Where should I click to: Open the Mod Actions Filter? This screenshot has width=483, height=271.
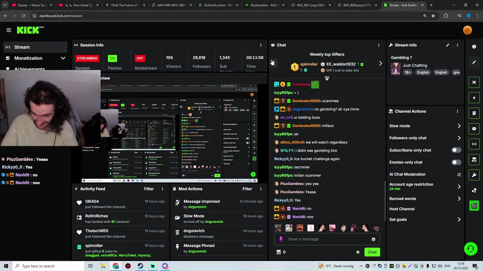247,189
